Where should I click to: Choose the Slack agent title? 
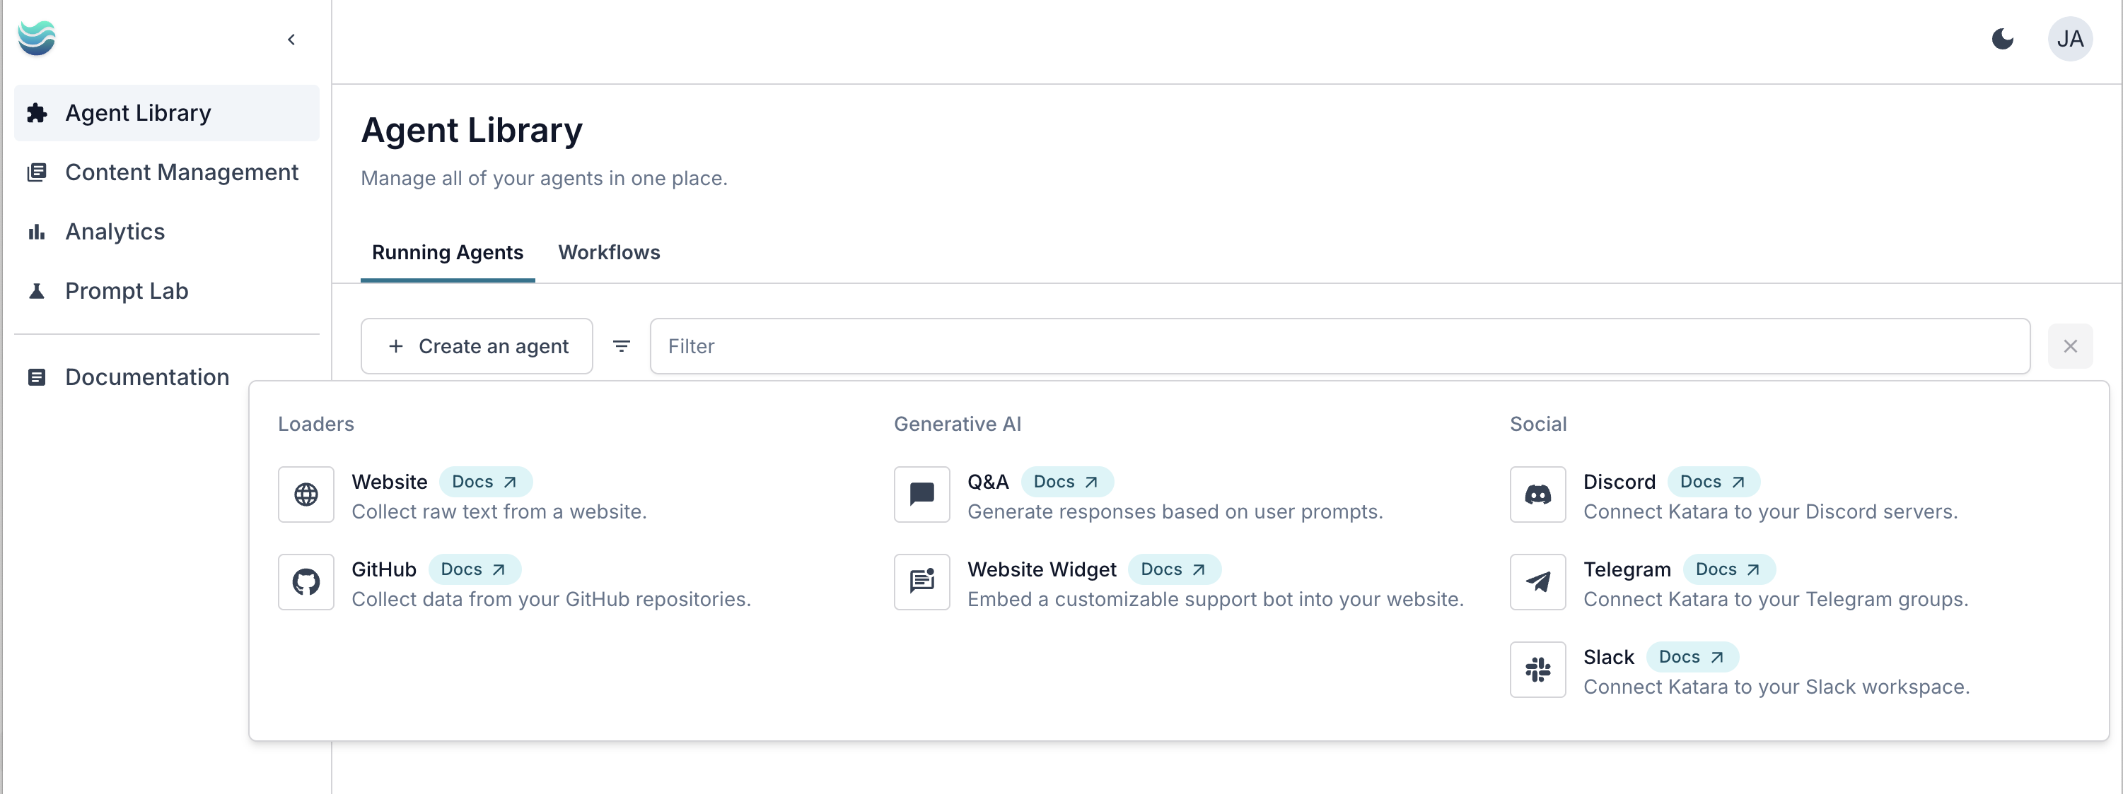(1609, 656)
